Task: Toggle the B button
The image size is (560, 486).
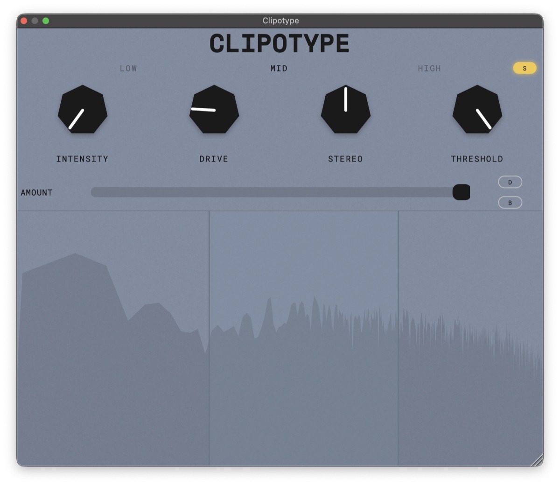Action: tap(510, 203)
